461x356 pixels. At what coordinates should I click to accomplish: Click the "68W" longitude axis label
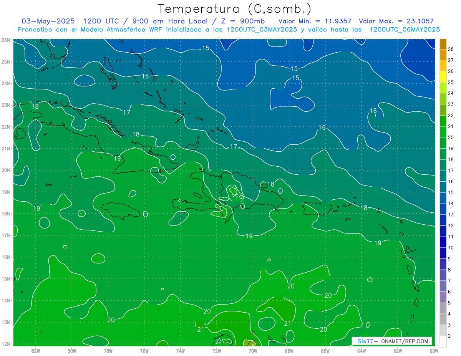click(289, 350)
